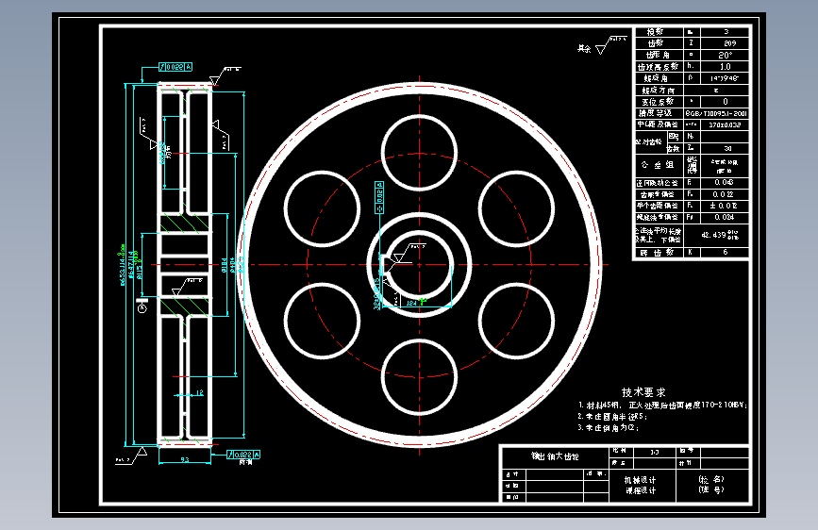The height and width of the screenshot is (530, 818).
Task: Click the '(校名)' placeholder in title block
Action: (711, 479)
